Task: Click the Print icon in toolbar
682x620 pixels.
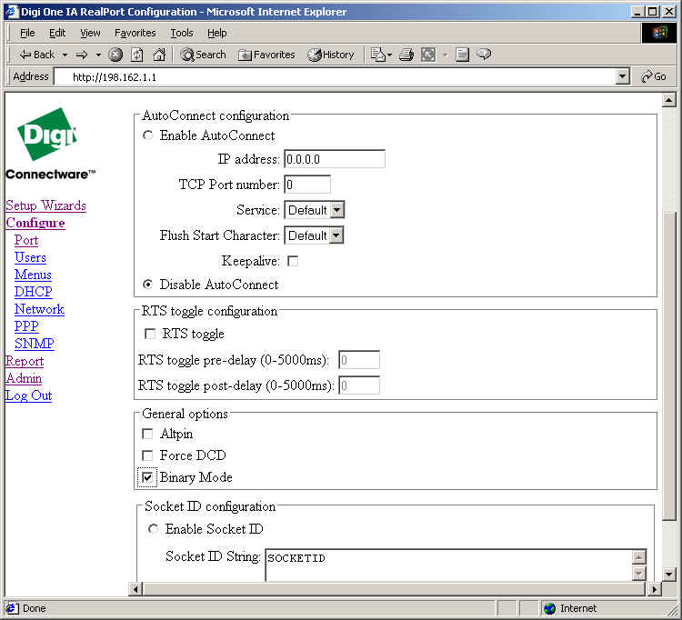Action: tap(406, 55)
